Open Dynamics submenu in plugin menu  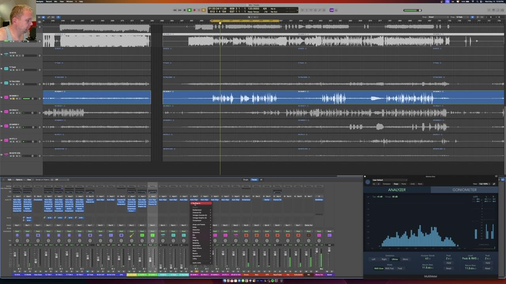201,232
